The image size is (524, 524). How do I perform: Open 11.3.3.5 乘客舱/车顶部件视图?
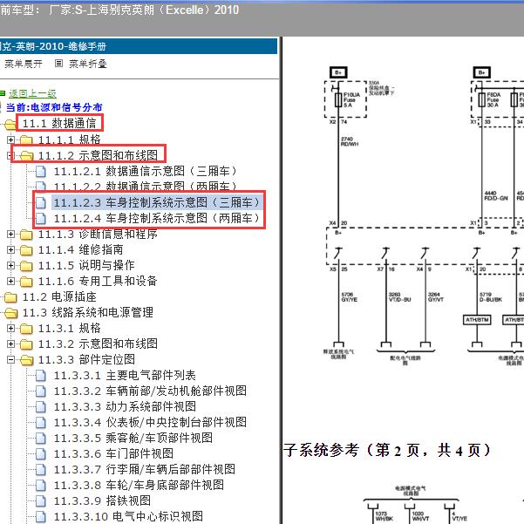click(x=133, y=438)
